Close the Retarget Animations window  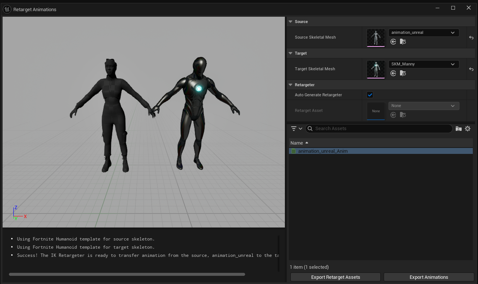(469, 8)
